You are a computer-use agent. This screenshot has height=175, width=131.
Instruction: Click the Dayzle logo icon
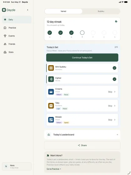click(4, 10)
